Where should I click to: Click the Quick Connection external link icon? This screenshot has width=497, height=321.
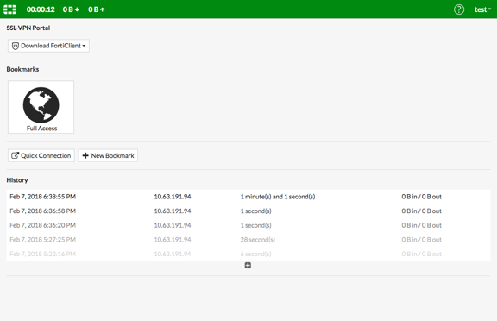(x=15, y=155)
